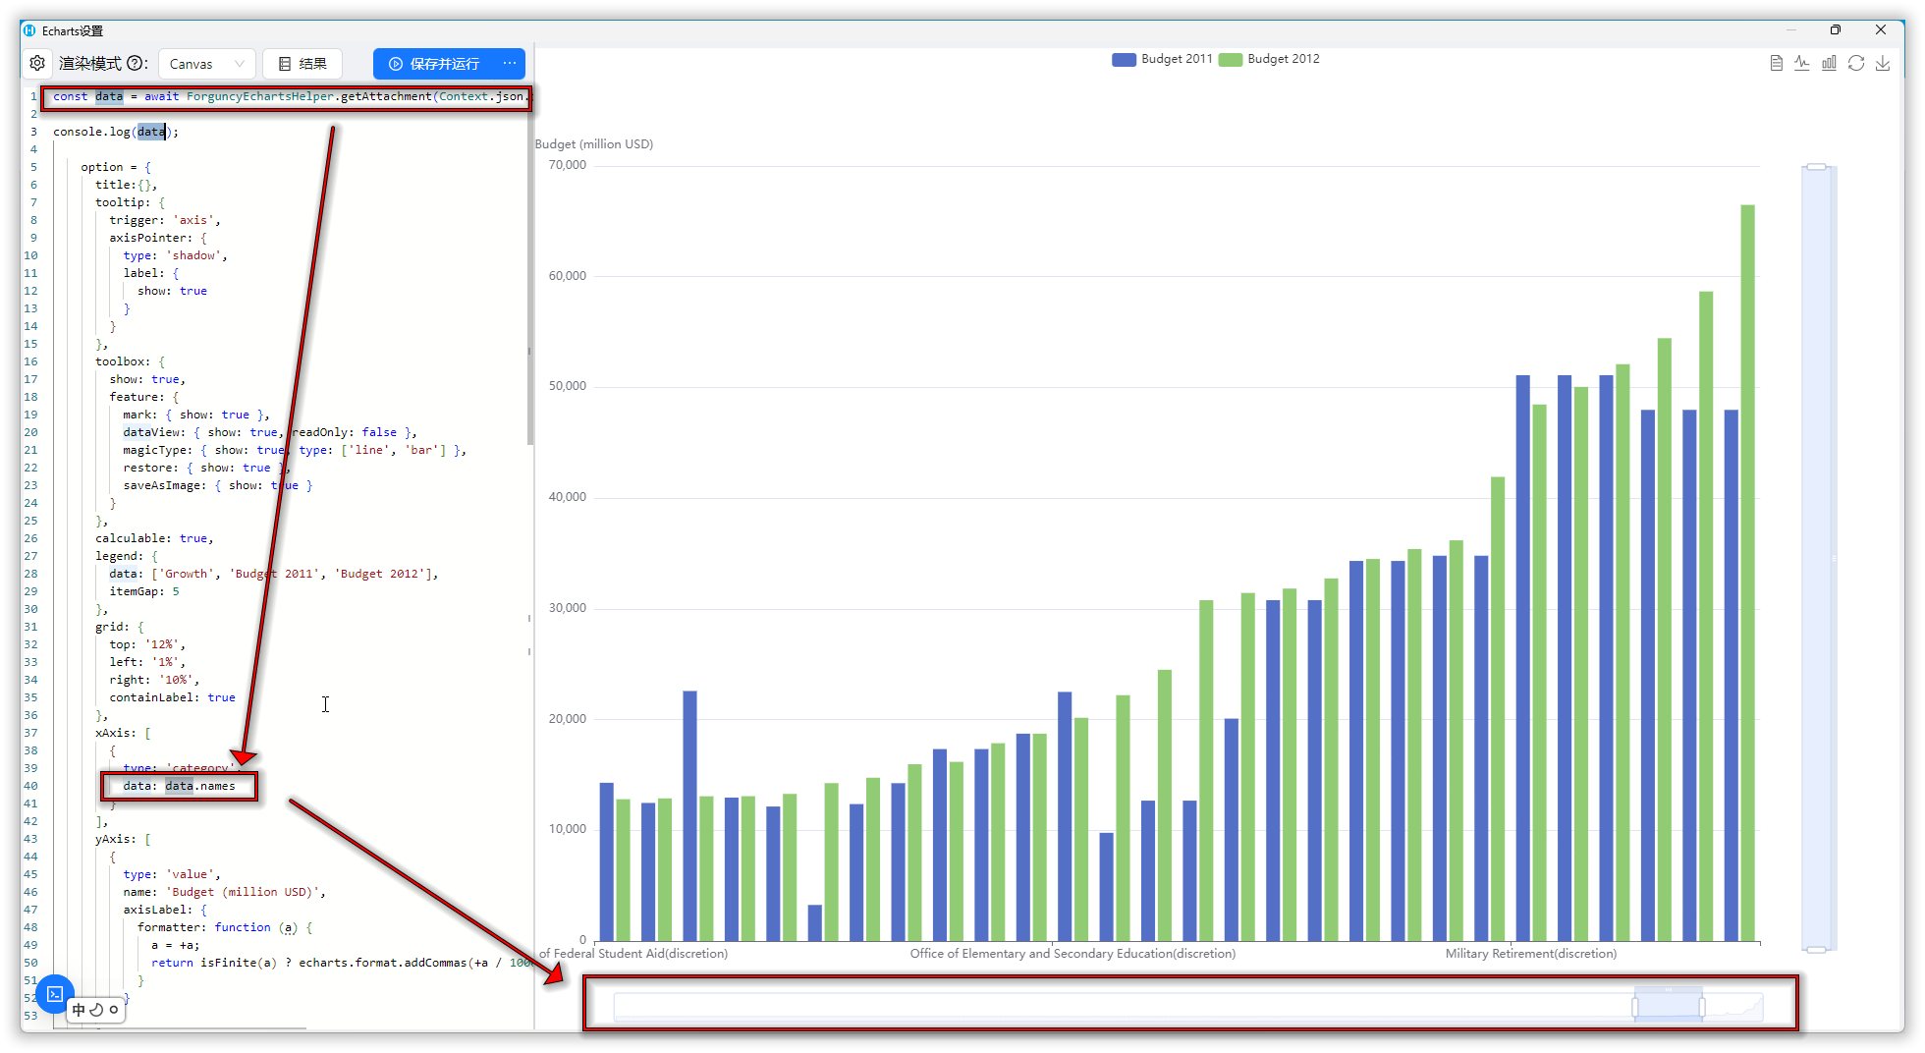Click the saveAsImage code line
Screen dimensions: 1925x1053
tap(218, 485)
